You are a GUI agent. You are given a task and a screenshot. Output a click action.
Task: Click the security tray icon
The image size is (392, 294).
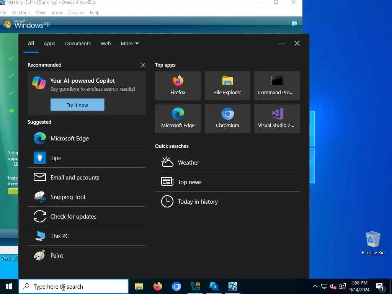(343, 286)
